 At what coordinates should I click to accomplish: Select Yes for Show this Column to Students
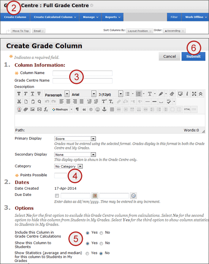(x=87, y=243)
